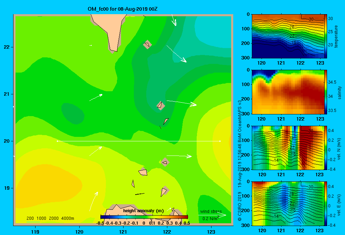Click the east endpoint of the white section line
The width and height of the screenshot is (345, 235).
220,141
